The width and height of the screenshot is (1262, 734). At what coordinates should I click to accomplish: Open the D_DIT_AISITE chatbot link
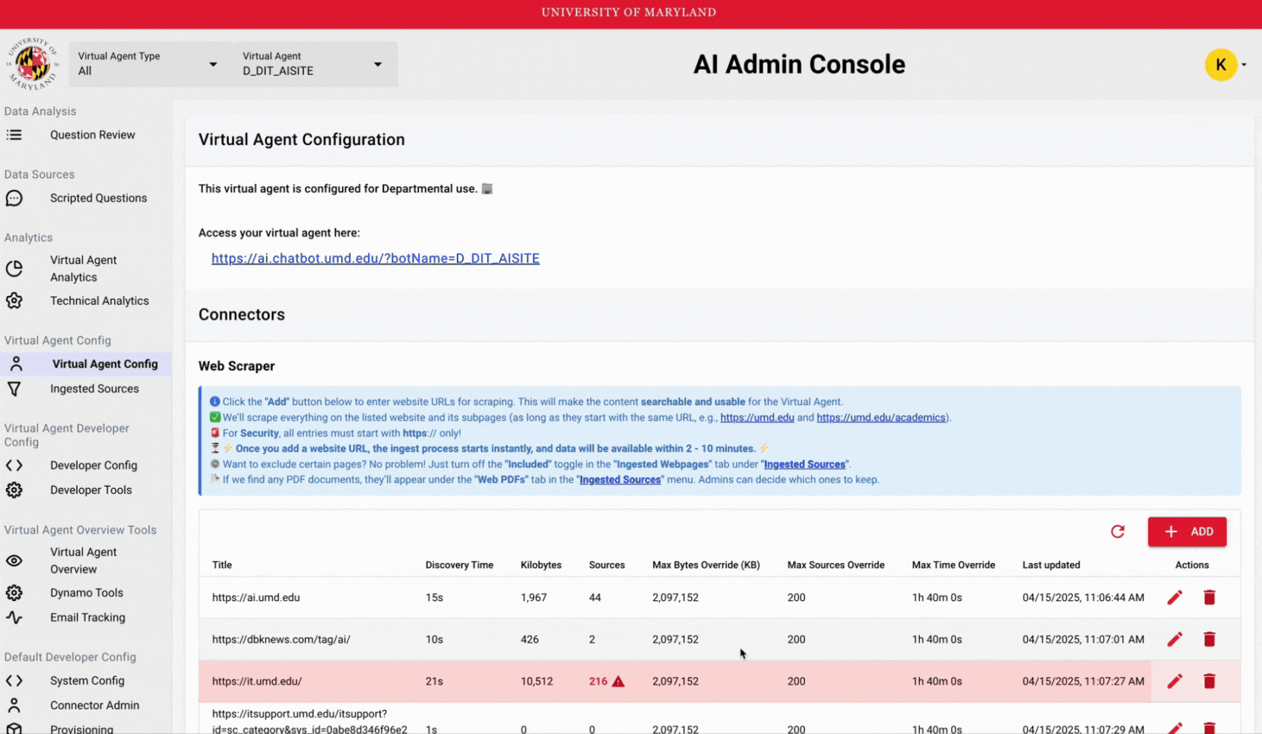(376, 258)
